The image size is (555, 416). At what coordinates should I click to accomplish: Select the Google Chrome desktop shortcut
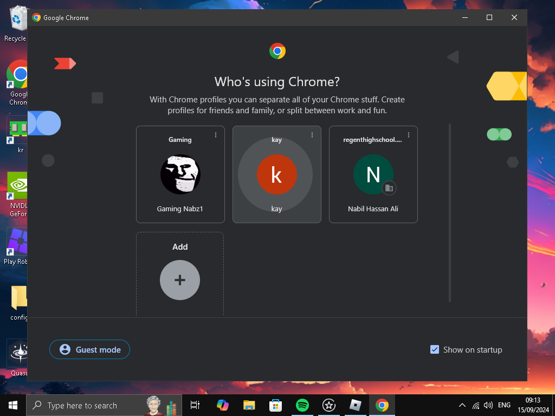coord(18,83)
